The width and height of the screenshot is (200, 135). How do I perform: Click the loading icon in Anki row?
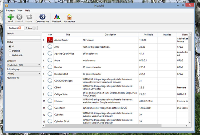50,47
